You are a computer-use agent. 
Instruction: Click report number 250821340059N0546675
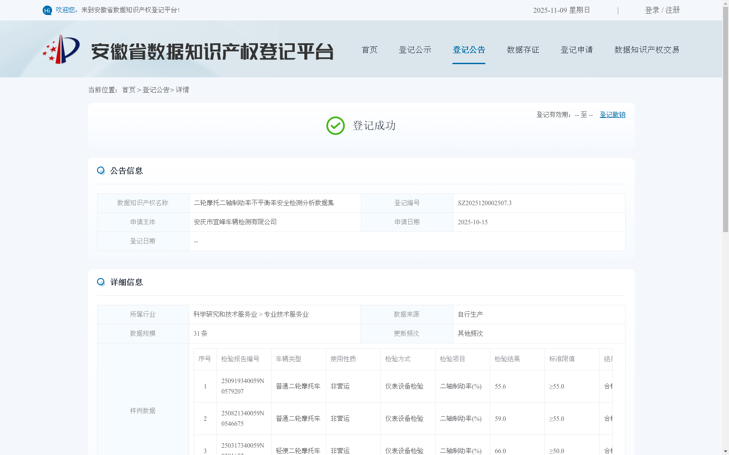click(x=243, y=419)
